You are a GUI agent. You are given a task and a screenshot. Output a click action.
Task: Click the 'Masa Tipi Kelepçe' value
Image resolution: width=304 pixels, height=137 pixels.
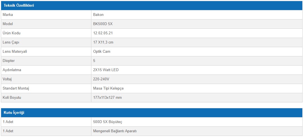coord(108,88)
